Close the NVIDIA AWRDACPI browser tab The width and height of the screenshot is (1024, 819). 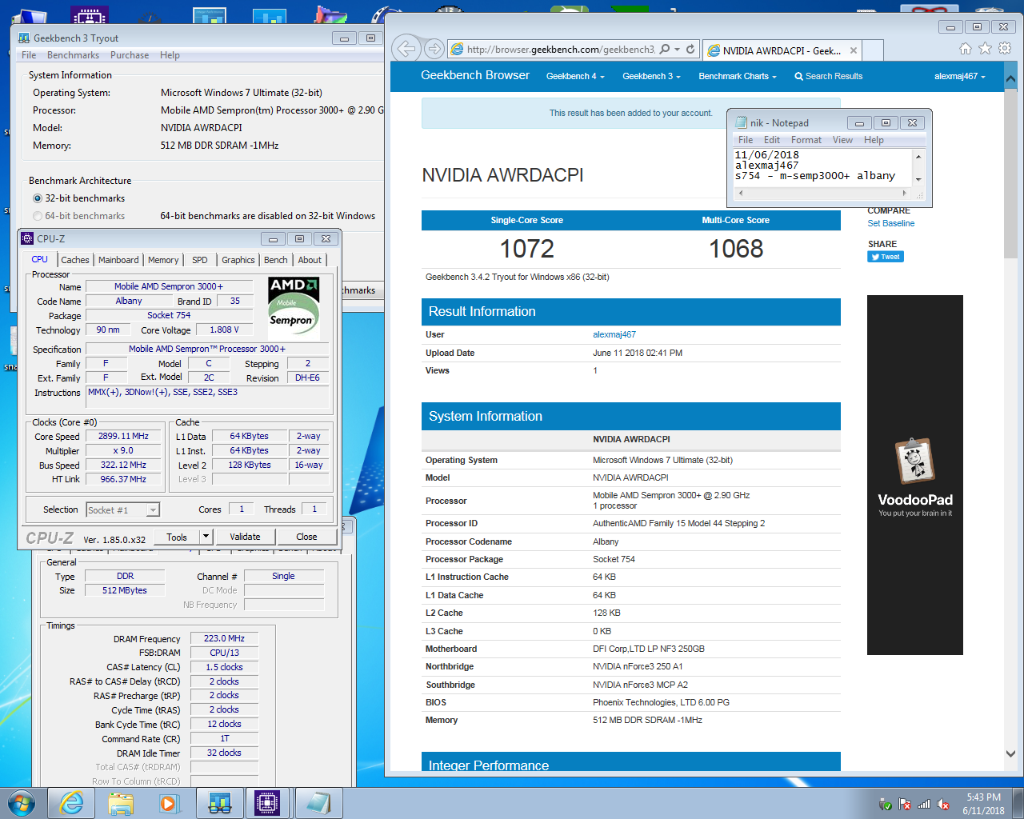[854, 50]
